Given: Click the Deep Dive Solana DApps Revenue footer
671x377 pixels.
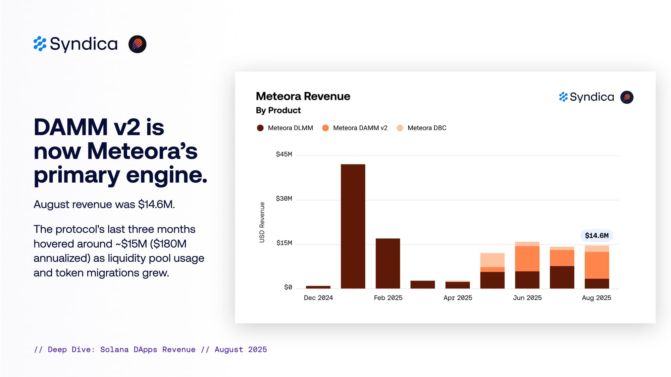Looking at the screenshot, I should click(150, 350).
